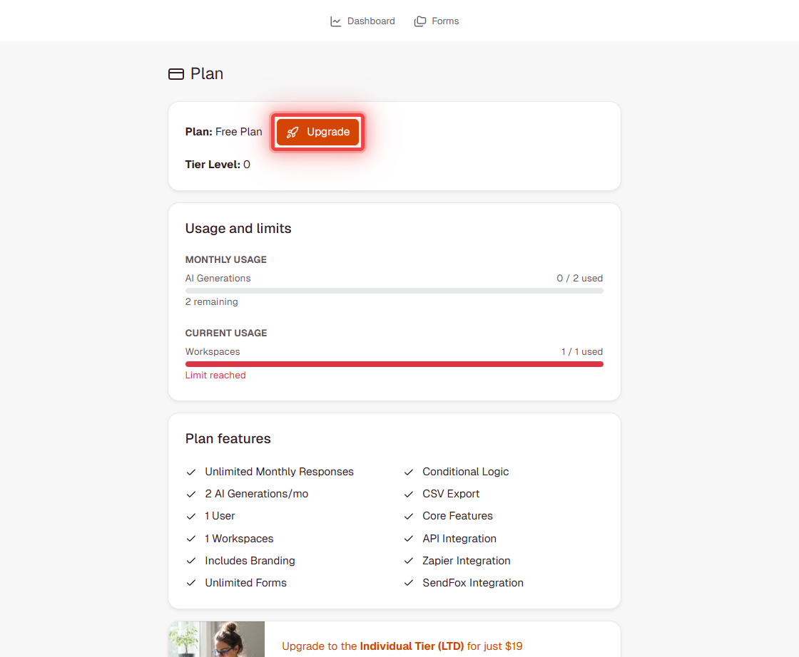The width and height of the screenshot is (799, 657).
Task: Click the credit card icon next to Plan
Action: pos(175,73)
